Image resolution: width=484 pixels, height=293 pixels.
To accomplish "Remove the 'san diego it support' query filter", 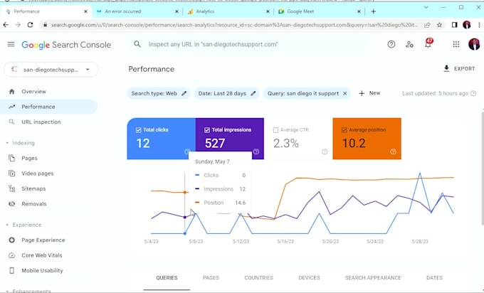I will point(345,93).
